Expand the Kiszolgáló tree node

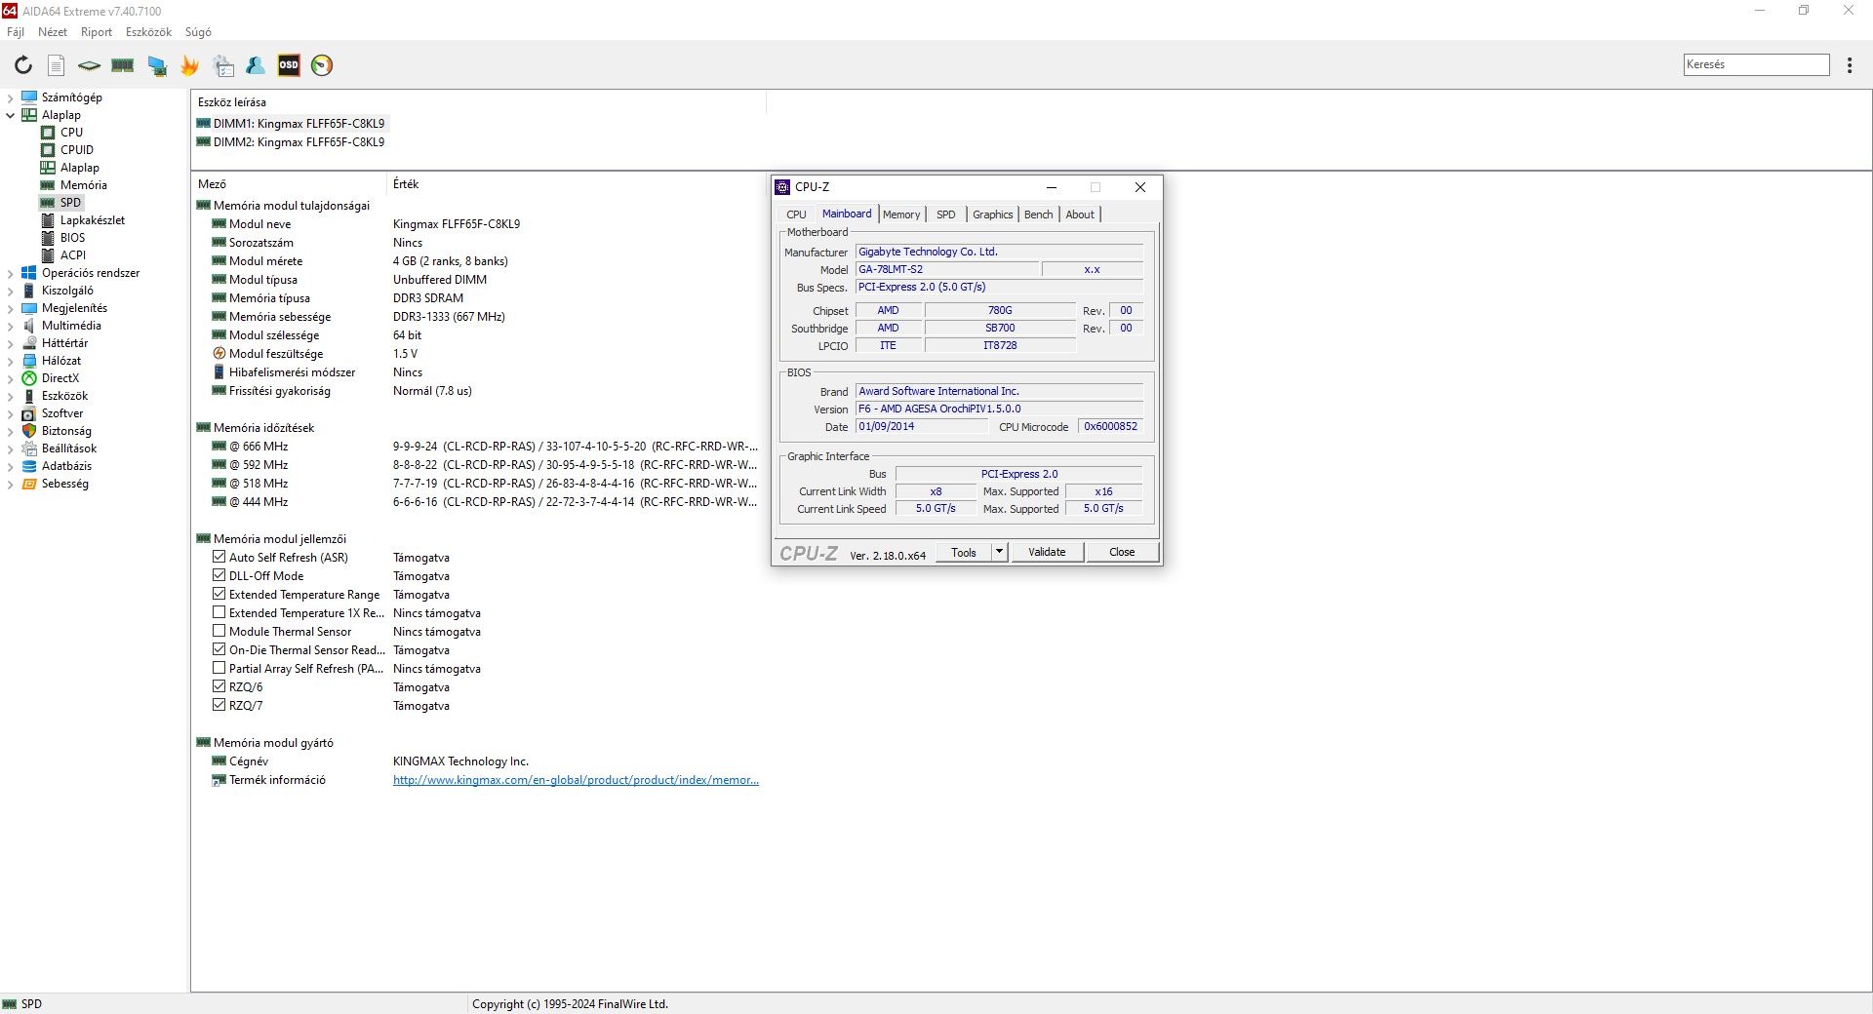pyautogui.click(x=10, y=291)
